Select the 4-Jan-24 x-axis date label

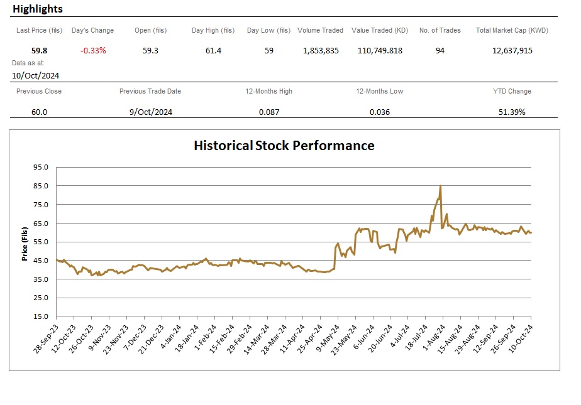tap(170, 337)
